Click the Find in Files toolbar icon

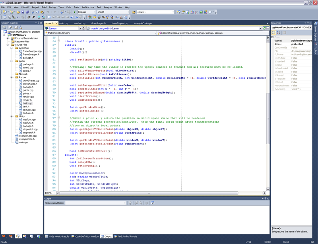coord(134,12)
